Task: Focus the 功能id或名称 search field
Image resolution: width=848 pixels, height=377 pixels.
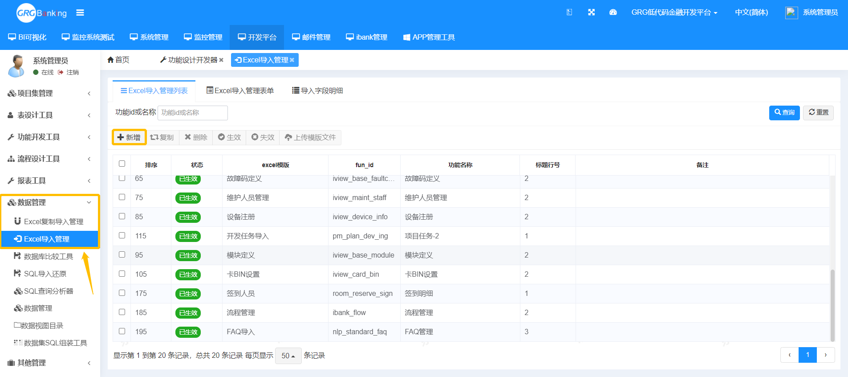Action: coord(193,113)
